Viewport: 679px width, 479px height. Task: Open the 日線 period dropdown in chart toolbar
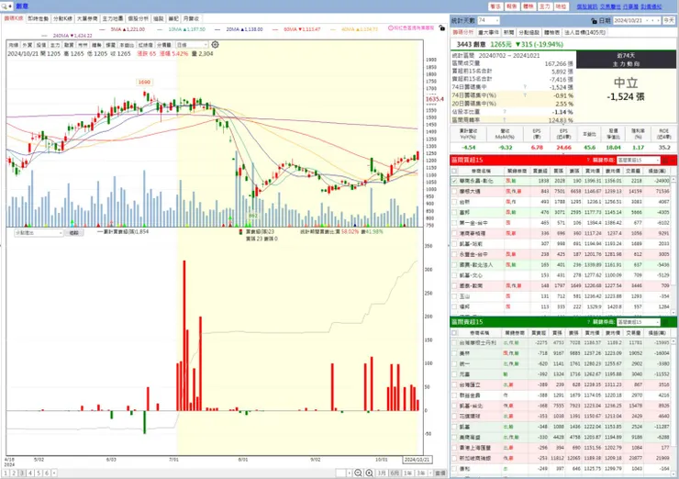[192, 45]
